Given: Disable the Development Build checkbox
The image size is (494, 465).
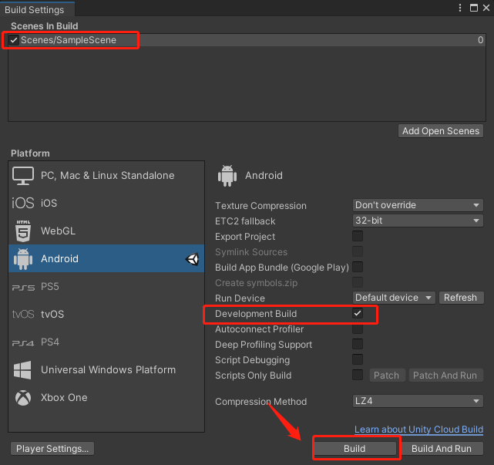Looking at the screenshot, I should pos(358,314).
